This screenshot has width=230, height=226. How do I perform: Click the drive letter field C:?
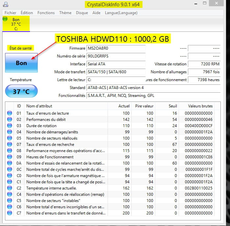[x=116, y=80]
